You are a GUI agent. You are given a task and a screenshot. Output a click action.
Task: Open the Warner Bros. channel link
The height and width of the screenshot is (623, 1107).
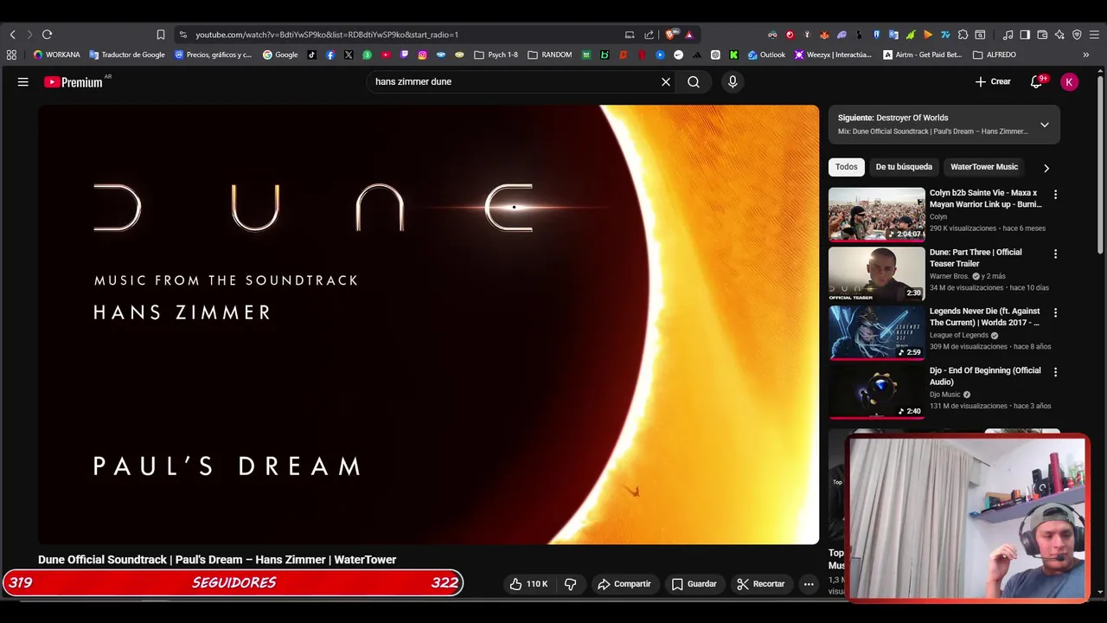949,276
